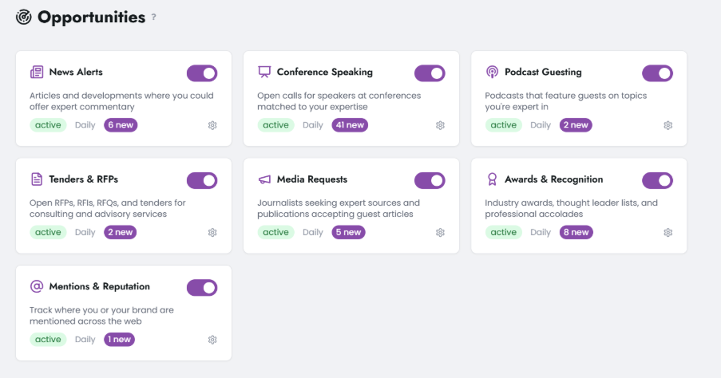Disable the News Alerts toggle
Screen dimensions: 721x378
pos(202,73)
